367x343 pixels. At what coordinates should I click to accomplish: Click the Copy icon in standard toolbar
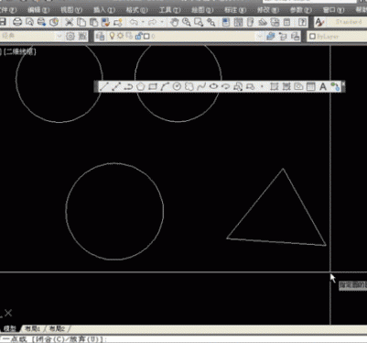pyautogui.click(x=81, y=22)
